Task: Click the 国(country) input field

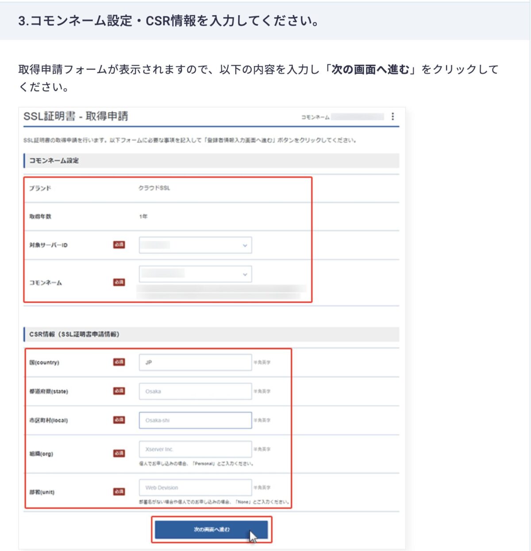Action: point(195,362)
